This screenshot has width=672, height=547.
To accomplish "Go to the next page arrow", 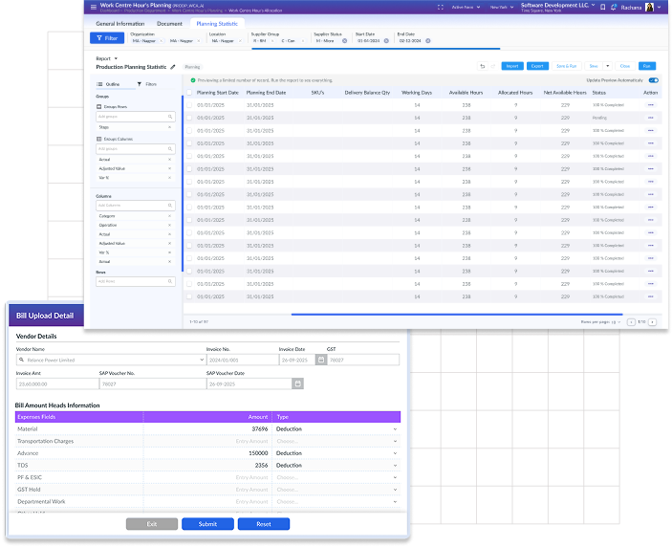I will tap(652, 322).
